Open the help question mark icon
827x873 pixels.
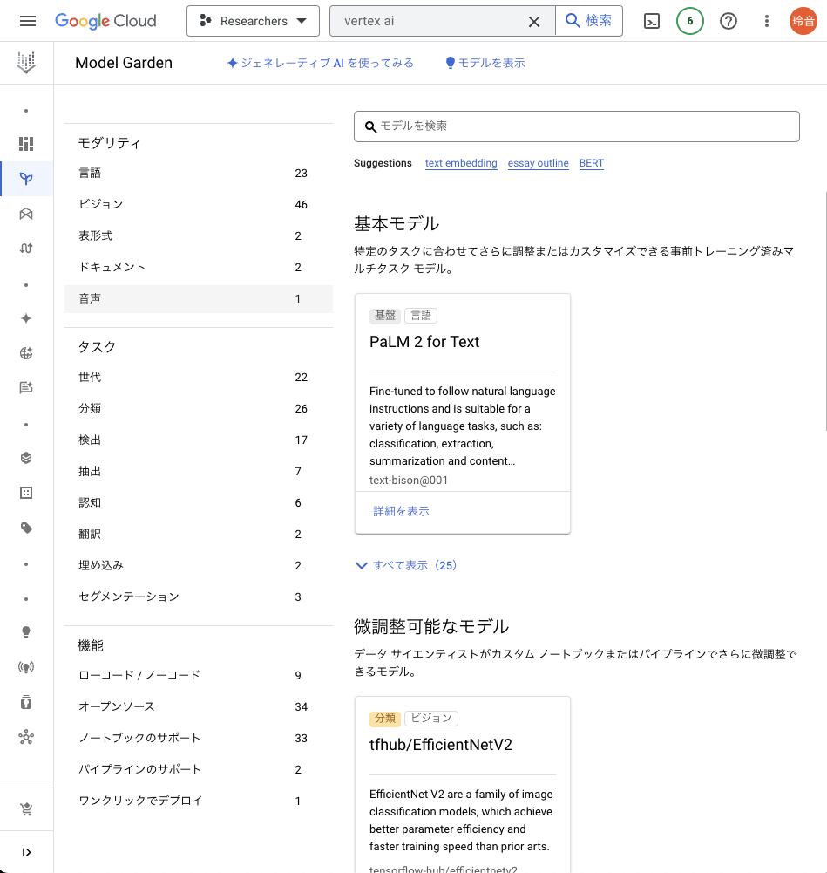(728, 21)
